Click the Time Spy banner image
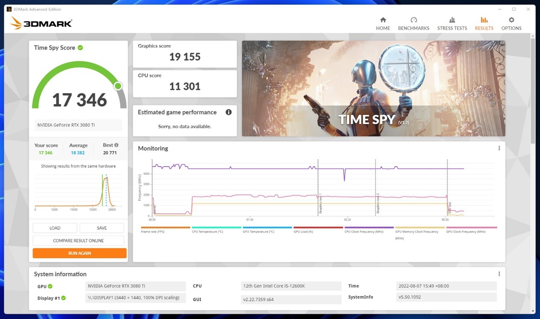The width and height of the screenshot is (540, 319). click(x=373, y=88)
